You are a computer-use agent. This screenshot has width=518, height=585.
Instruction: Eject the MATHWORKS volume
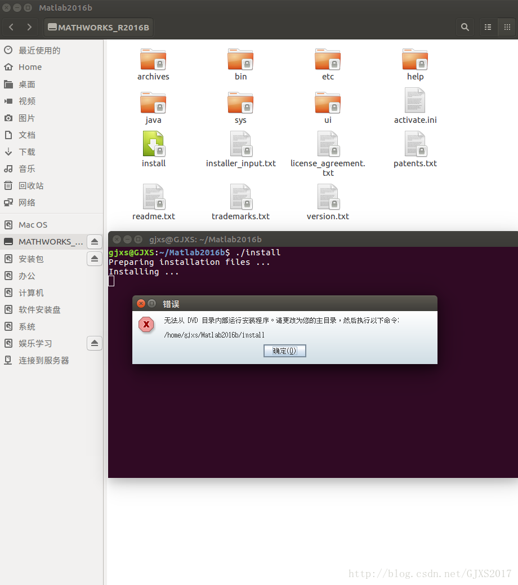pyautogui.click(x=95, y=242)
